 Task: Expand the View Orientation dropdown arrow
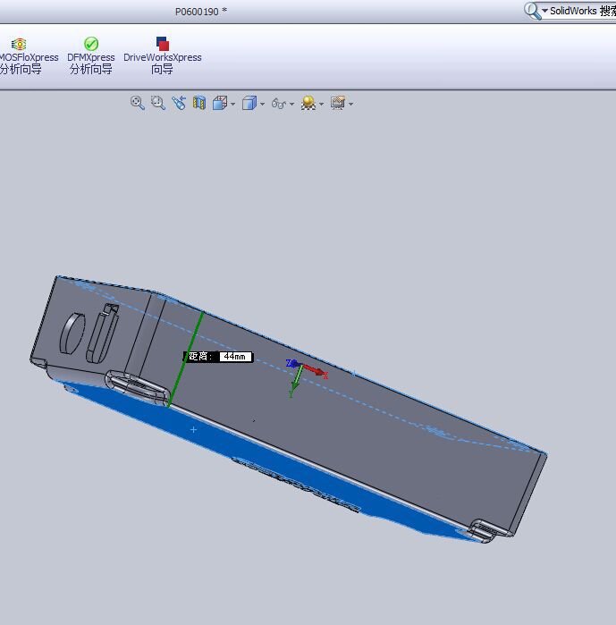pyautogui.click(x=233, y=104)
